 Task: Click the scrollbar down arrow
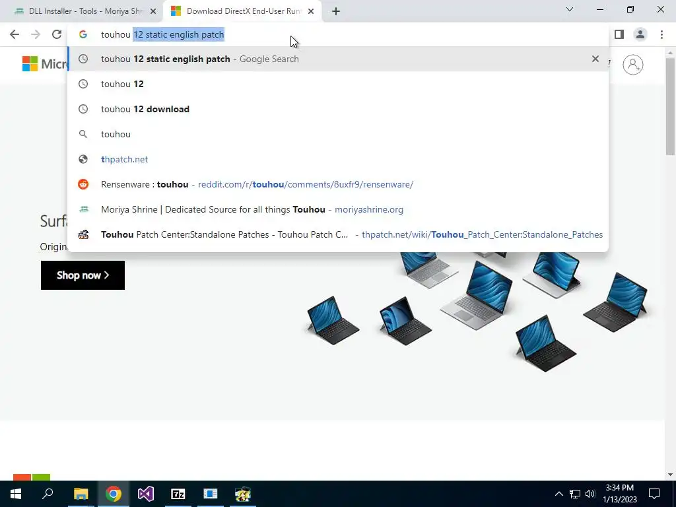click(x=671, y=475)
